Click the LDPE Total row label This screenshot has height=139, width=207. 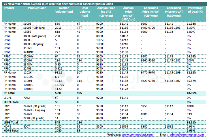coord(11,122)
